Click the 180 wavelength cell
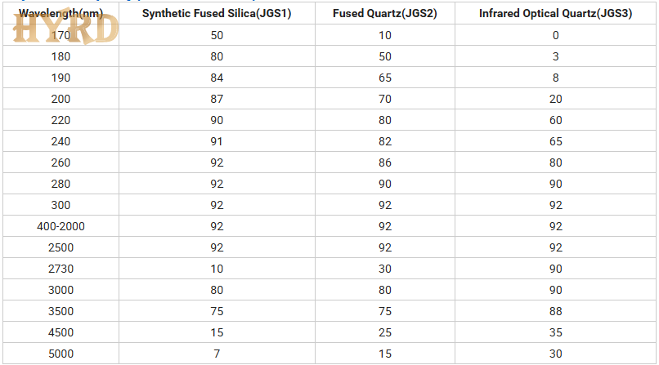 pyautogui.click(x=61, y=56)
